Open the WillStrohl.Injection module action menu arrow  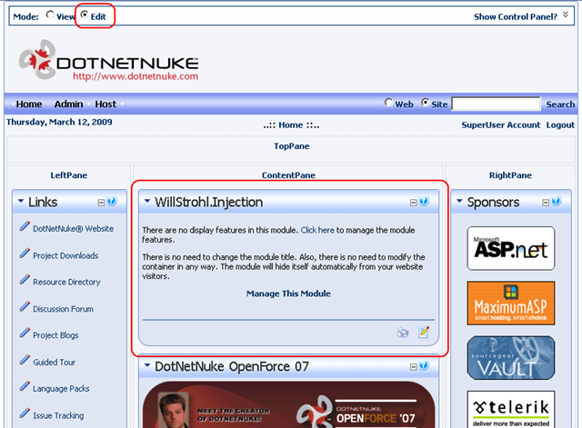coord(148,202)
